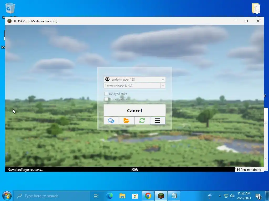Open Task View in the taskbar

tap(96, 196)
